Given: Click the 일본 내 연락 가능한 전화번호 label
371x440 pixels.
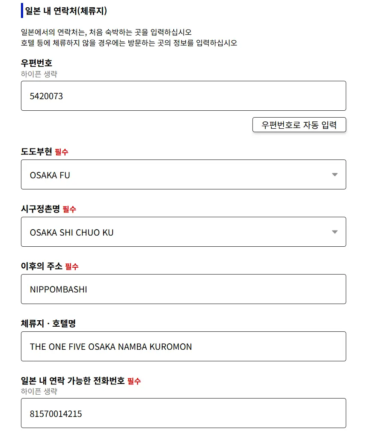Looking at the screenshot, I should click(x=73, y=381).
